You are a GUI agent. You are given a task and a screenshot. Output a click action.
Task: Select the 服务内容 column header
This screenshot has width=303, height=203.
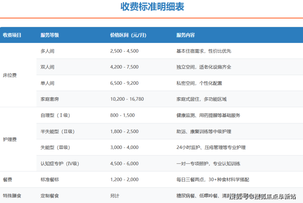click(x=185, y=35)
